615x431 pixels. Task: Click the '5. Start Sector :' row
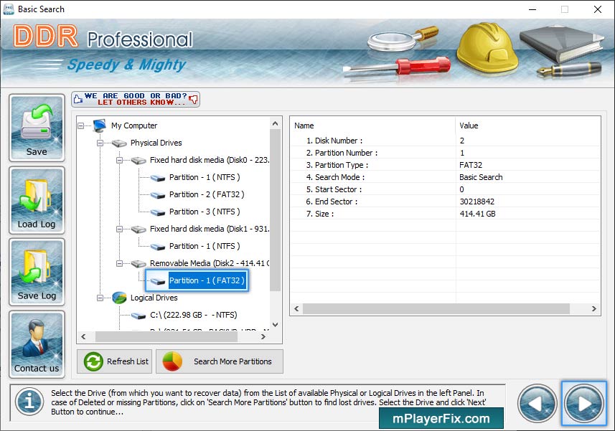pos(446,189)
